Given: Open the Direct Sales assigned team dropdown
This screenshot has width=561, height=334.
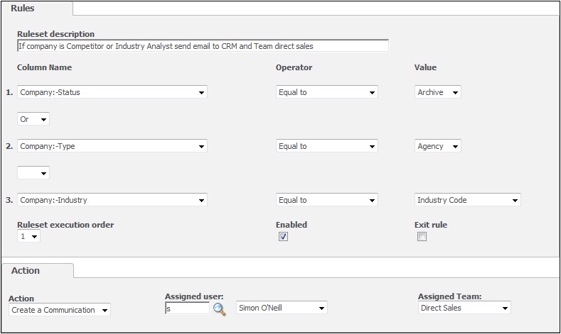Looking at the screenshot, I should pyautogui.click(x=464, y=308).
